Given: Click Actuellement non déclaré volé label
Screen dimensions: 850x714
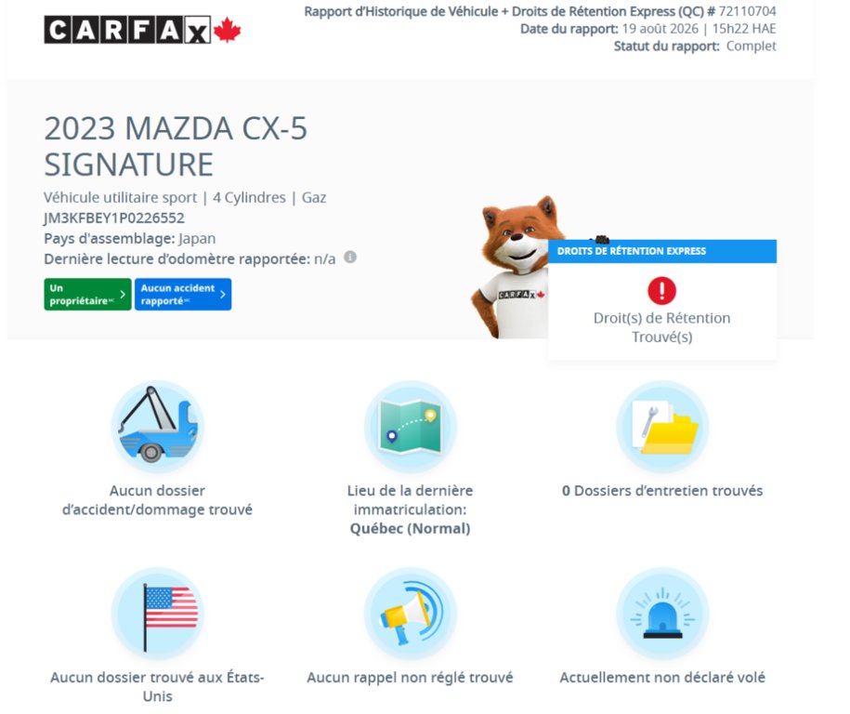Looking at the screenshot, I should coord(662,677).
